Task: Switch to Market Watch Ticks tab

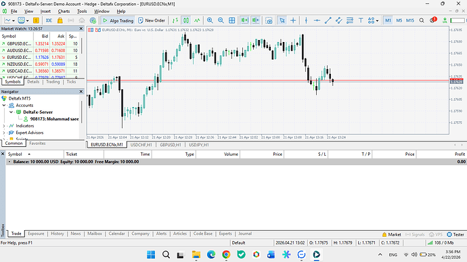Action: [71, 82]
